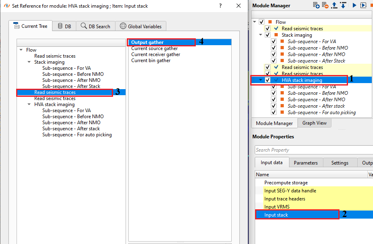Move the module up with arrow icon
Screen dimensions: 373x244
click(x=334, y=5)
